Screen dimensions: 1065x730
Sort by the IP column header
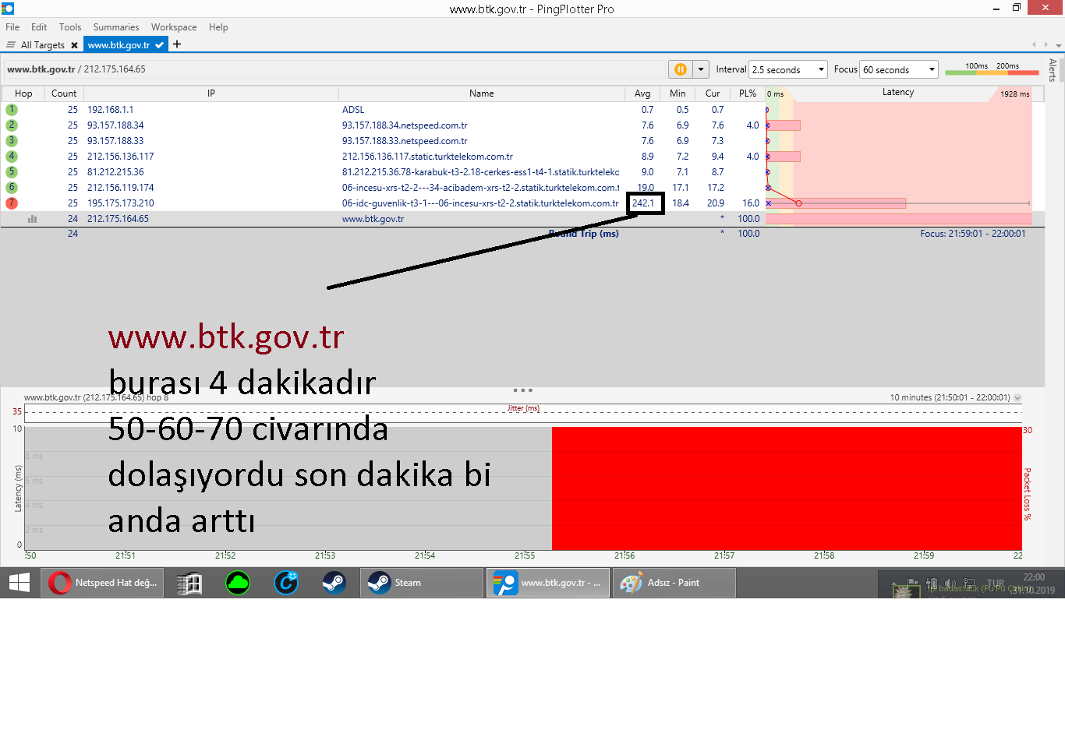(211, 93)
